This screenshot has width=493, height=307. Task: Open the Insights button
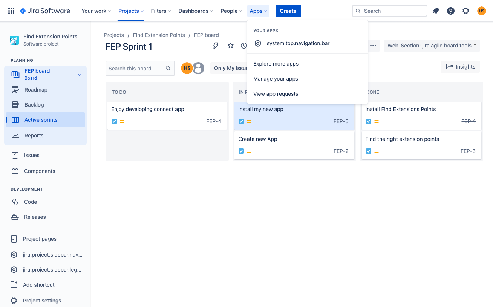(460, 67)
